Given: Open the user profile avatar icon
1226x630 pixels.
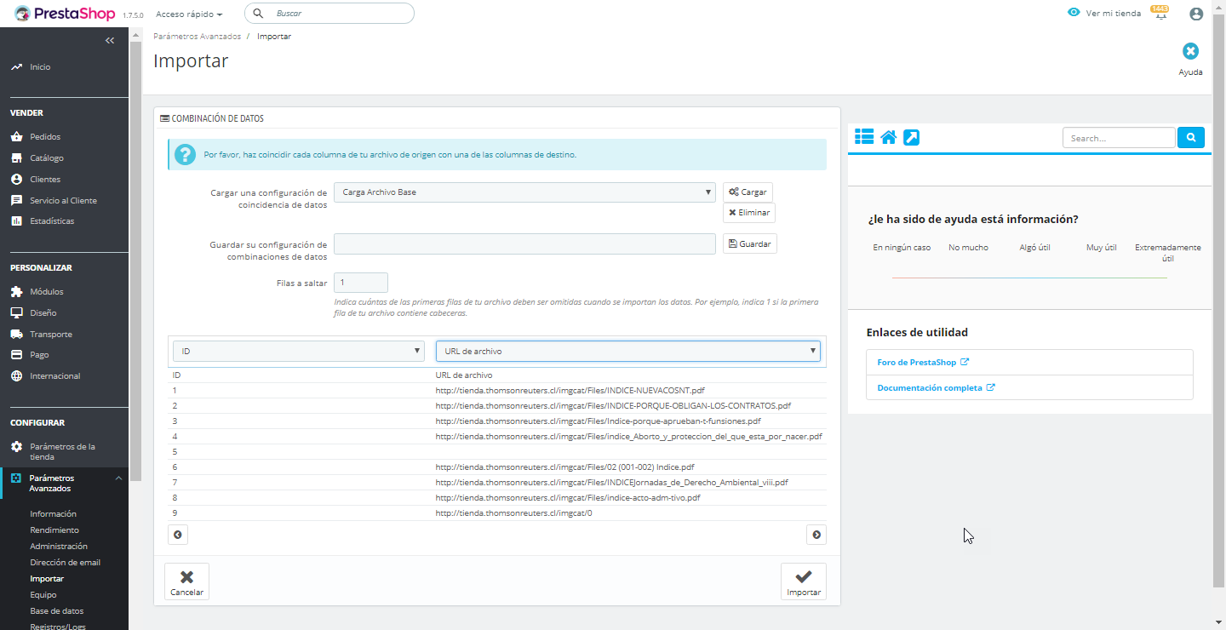Looking at the screenshot, I should click(x=1196, y=14).
